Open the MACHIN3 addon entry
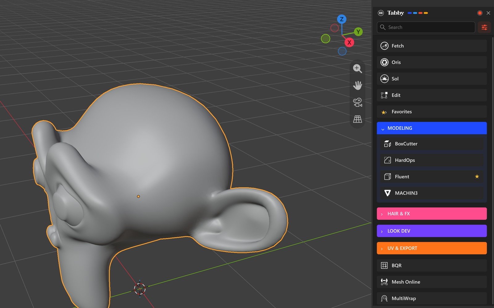Viewport: 494px width, 308px height. click(x=432, y=193)
